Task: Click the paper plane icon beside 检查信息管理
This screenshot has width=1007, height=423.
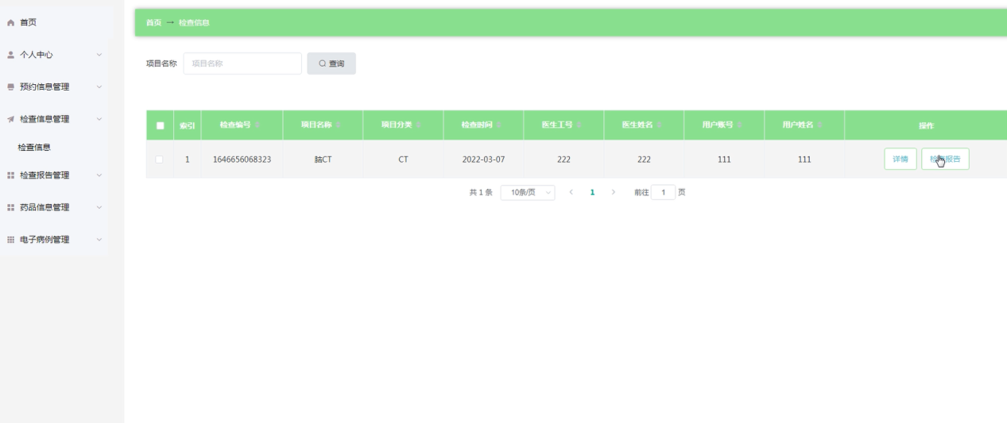Action: pyautogui.click(x=11, y=119)
